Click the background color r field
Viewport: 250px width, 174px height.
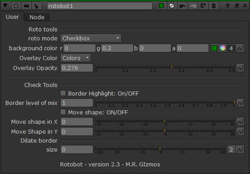coord(79,48)
